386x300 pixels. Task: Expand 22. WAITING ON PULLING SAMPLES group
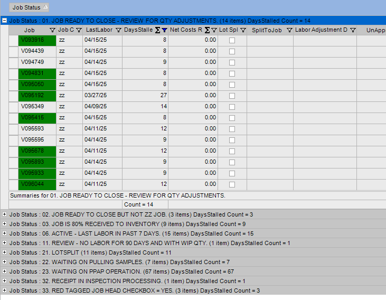4,262
